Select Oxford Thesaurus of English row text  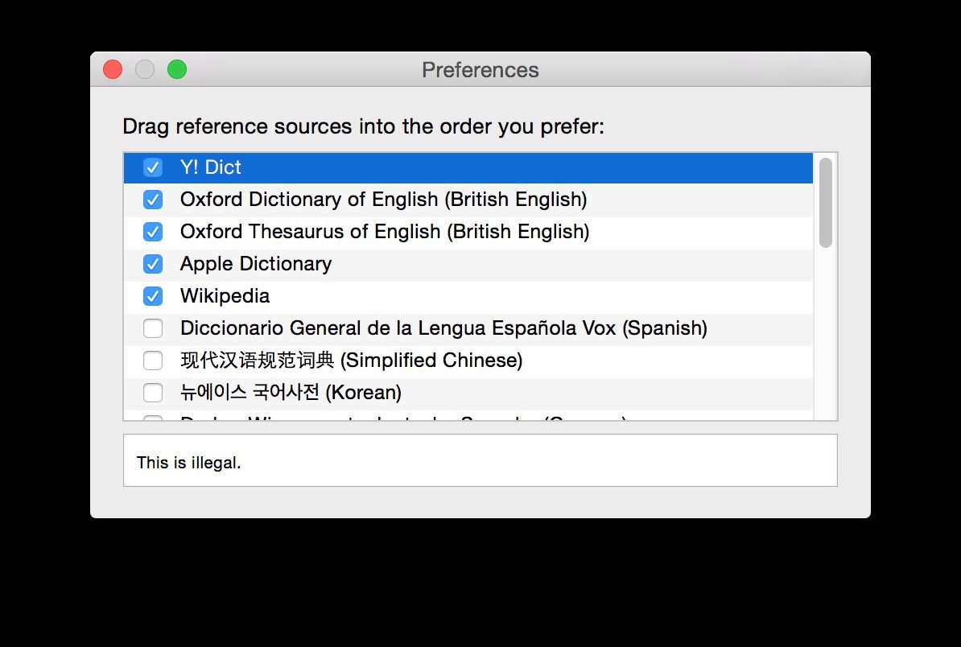point(385,232)
